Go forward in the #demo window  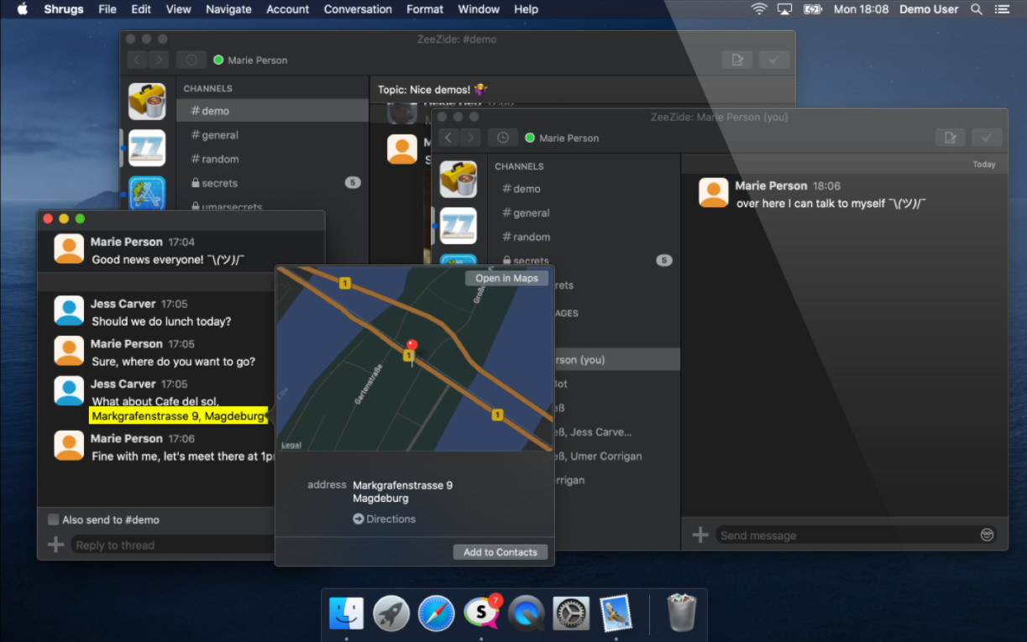(x=159, y=60)
